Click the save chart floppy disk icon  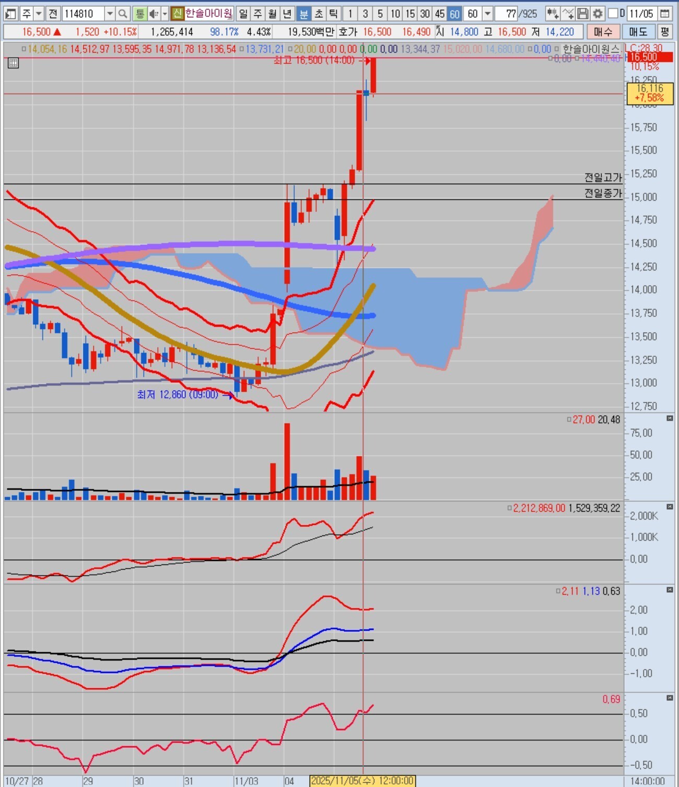coord(583,14)
